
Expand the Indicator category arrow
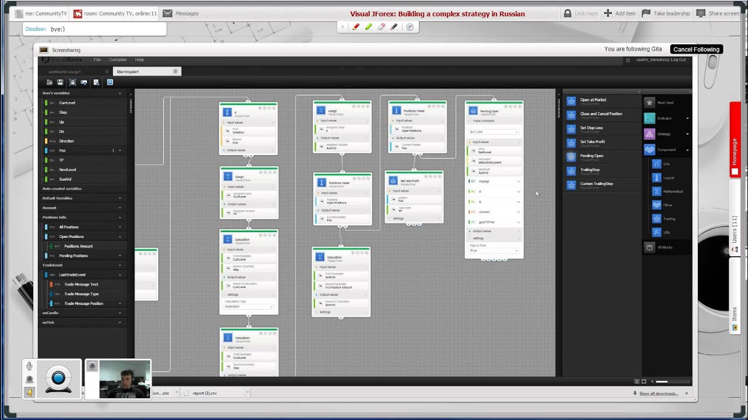[687, 118]
